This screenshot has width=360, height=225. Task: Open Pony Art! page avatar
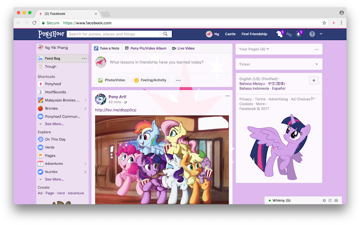pyautogui.click(x=100, y=99)
